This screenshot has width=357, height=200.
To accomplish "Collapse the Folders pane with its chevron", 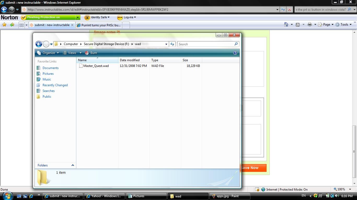I will click(x=73, y=165).
